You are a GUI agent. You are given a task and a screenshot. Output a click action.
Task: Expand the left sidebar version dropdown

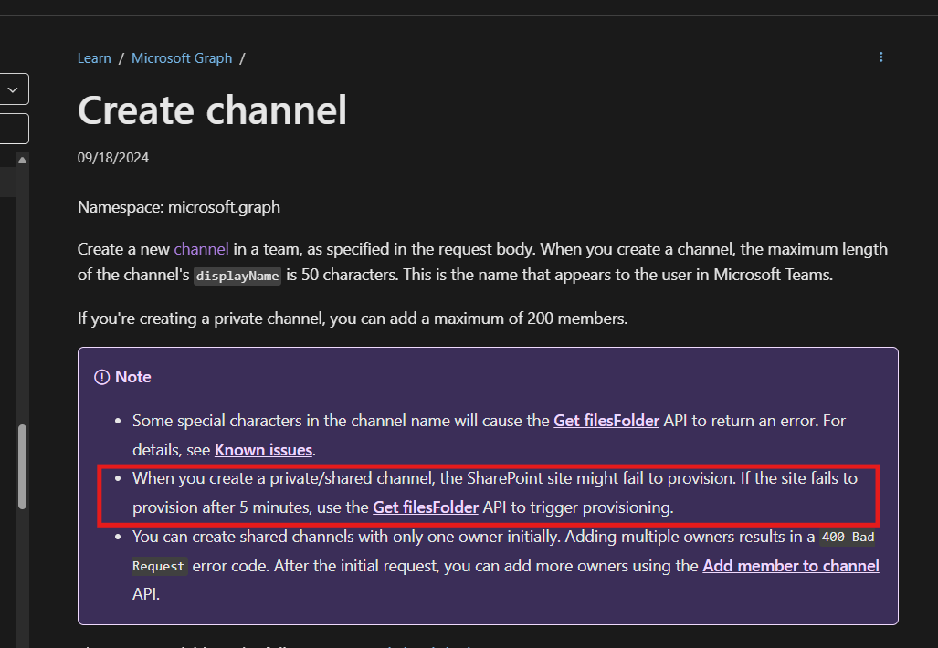coord(12,89)
